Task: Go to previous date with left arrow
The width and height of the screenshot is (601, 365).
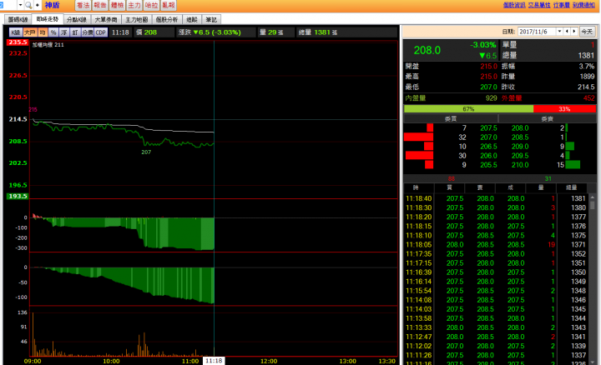Action: click(567, 32)
